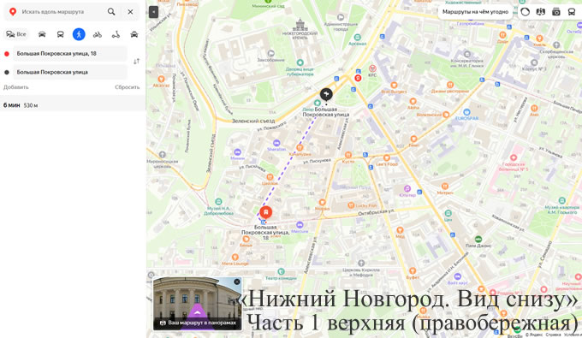Pick the scooter route mode
The image size is (582, 338).
click(116, 34)
